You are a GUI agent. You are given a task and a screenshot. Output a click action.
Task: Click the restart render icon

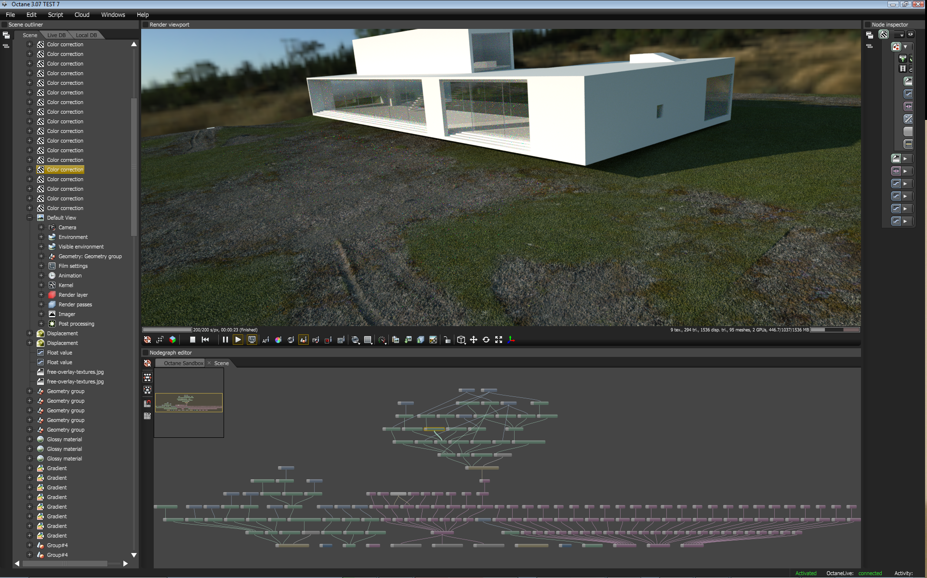[205, 340]
